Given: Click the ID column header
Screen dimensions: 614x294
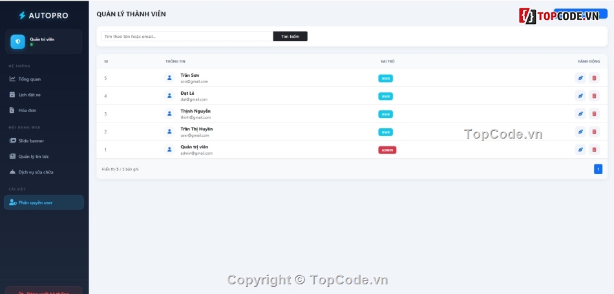Looking at the screenshot, I should [x=106, y=62].
